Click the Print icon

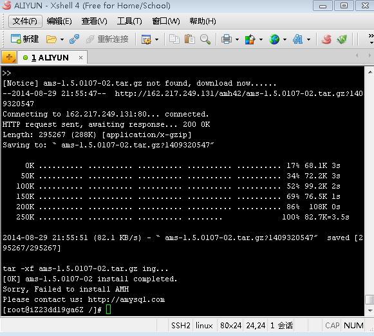coord(227,39)
